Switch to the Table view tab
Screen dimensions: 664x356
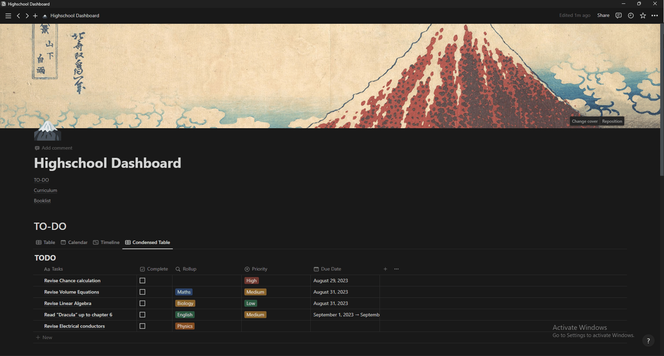click(45, 243)
